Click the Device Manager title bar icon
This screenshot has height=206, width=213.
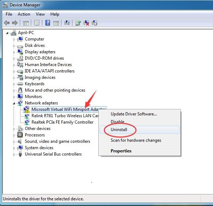5,5
